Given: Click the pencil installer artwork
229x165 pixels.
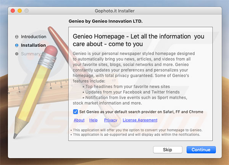Looking at the screenshot, I should (x=35, y=92).
